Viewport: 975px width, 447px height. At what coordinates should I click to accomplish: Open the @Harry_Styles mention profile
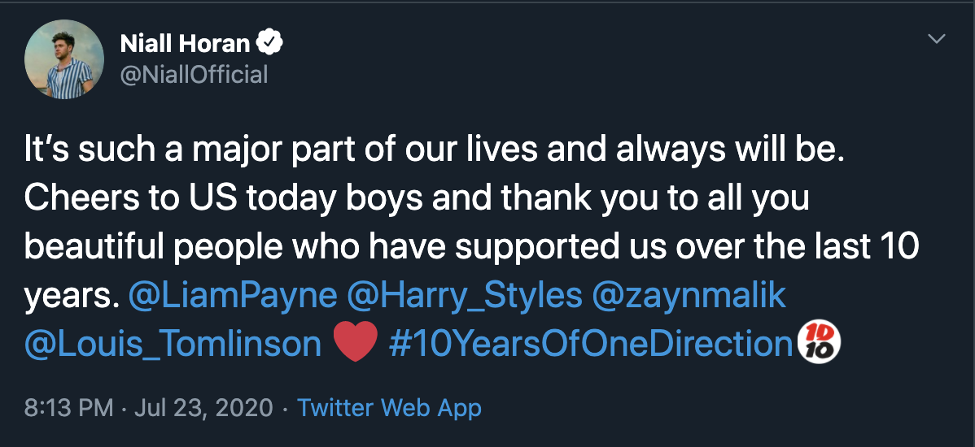pos(465,296)
